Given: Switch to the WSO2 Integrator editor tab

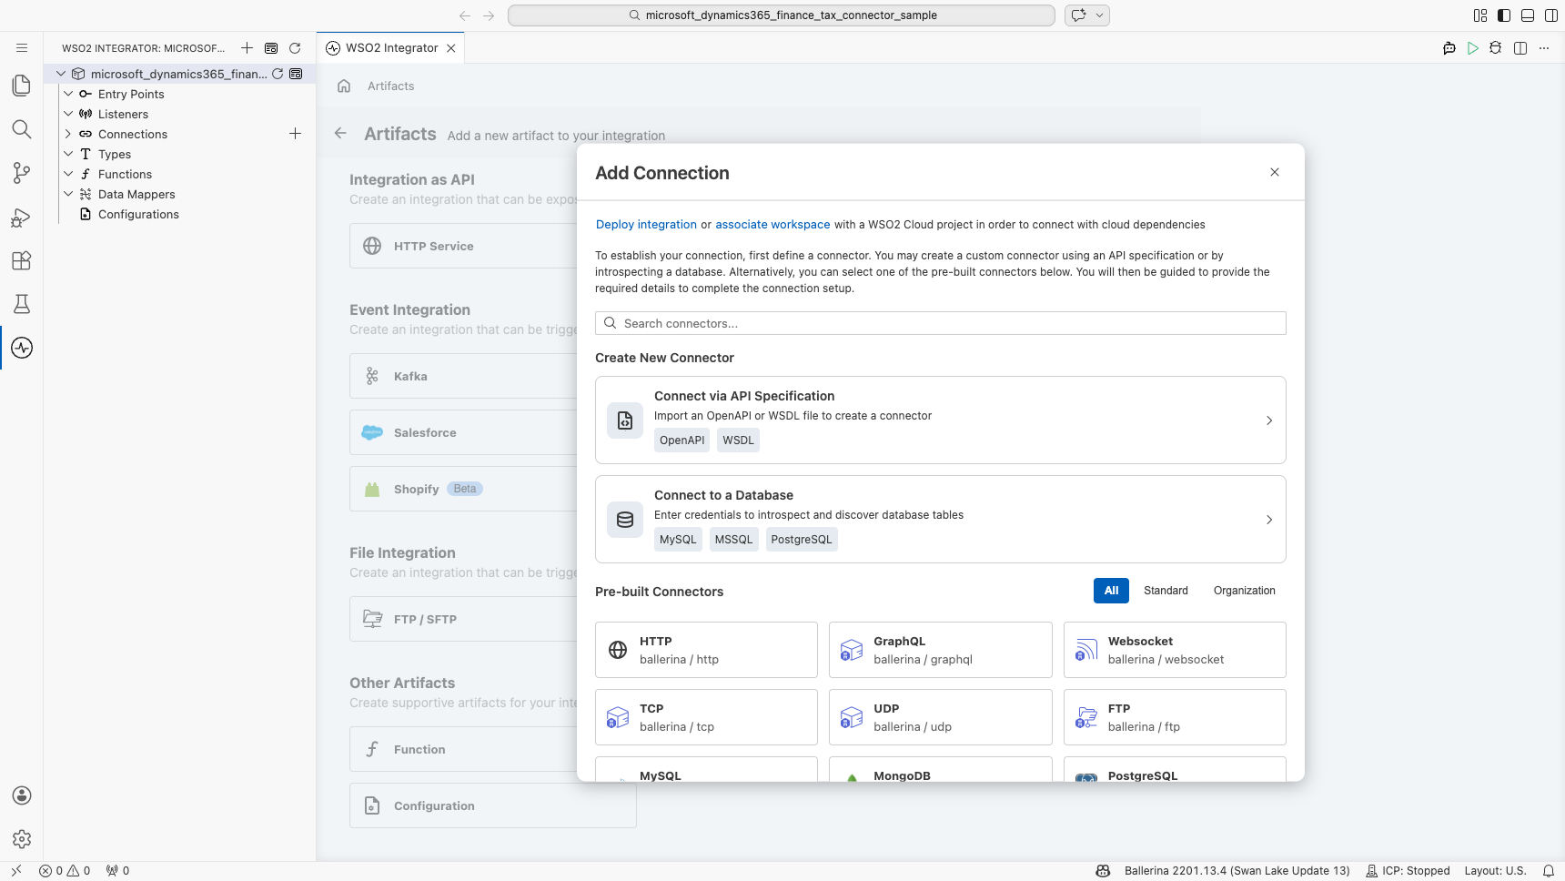Looking at the screenshot, I should pos(391,48).
